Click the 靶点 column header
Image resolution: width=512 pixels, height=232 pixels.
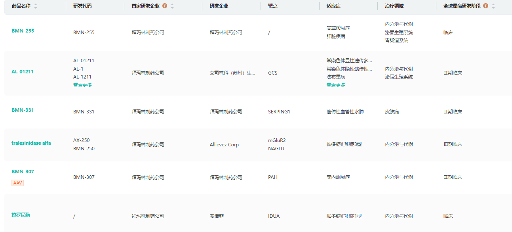tap(273, 6)
